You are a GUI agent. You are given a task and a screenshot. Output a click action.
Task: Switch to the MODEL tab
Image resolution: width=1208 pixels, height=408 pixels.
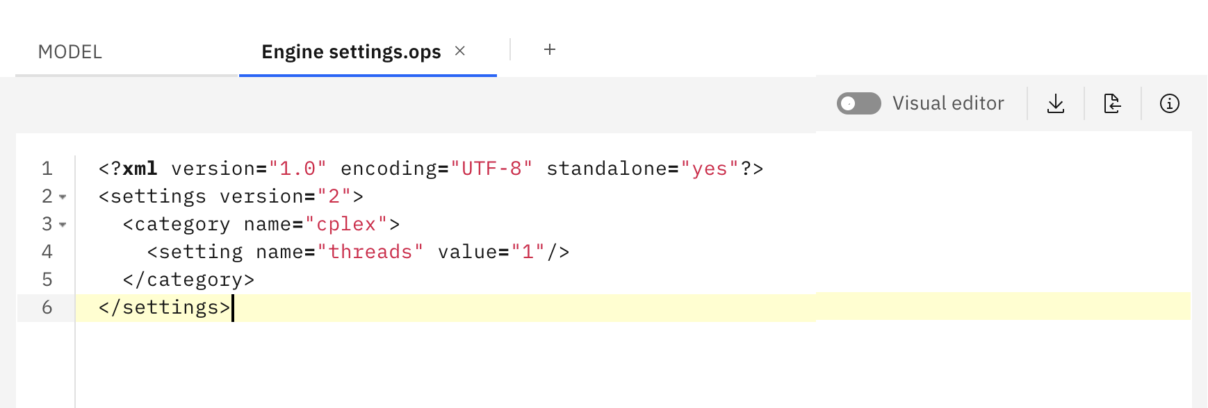70,52
